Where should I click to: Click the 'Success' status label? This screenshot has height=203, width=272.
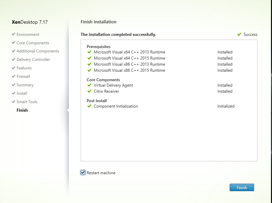tap(250, 35)
